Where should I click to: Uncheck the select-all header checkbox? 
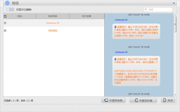pos(5,16)
